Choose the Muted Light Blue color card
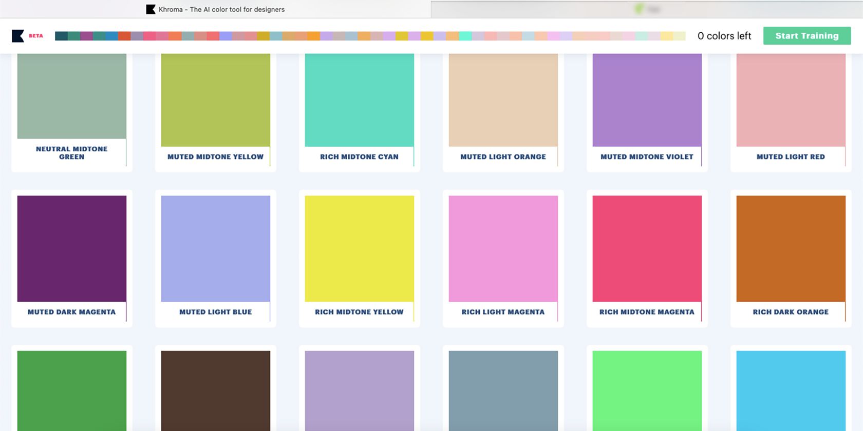The width and height of the screenshot is (863, 431). pos(216,249)
